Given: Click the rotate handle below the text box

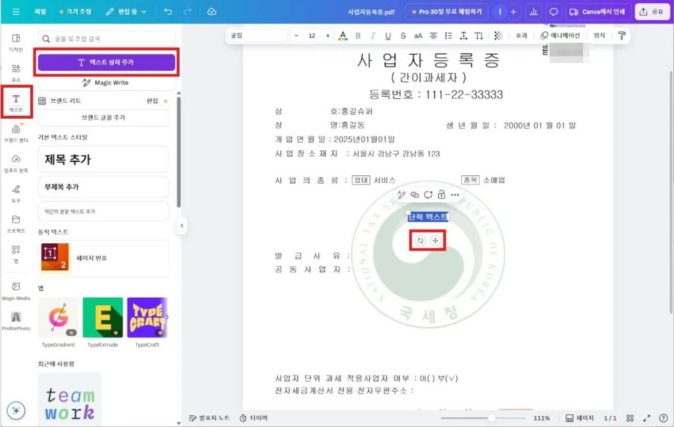Looking at the screenshot, I should (x=420, y=241).
